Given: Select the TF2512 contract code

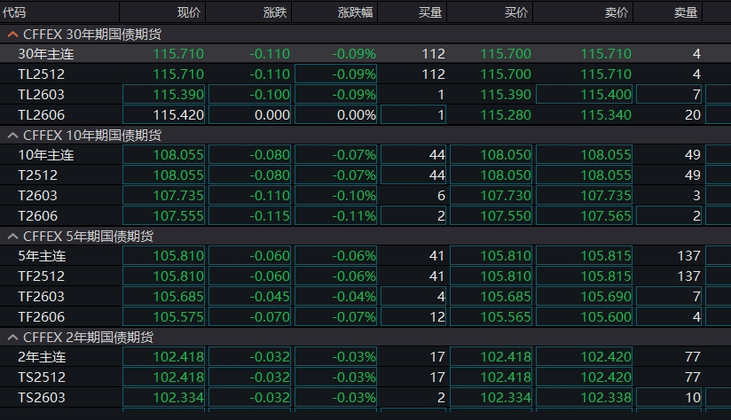Looking at the screenshot, I should 41,276.
